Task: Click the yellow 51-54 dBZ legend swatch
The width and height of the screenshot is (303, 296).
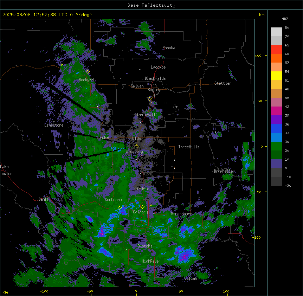Action: [276, 76]
